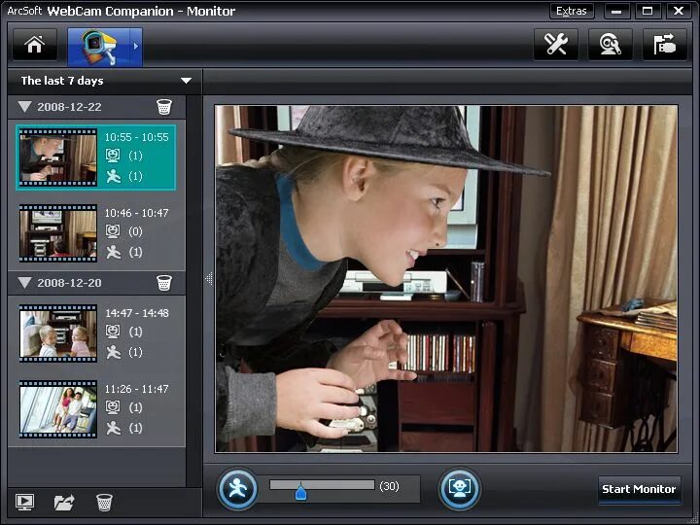Click motion detection icon for 11:26 recording
This screenshot has width=700, height=525.
tap(114, 428)
